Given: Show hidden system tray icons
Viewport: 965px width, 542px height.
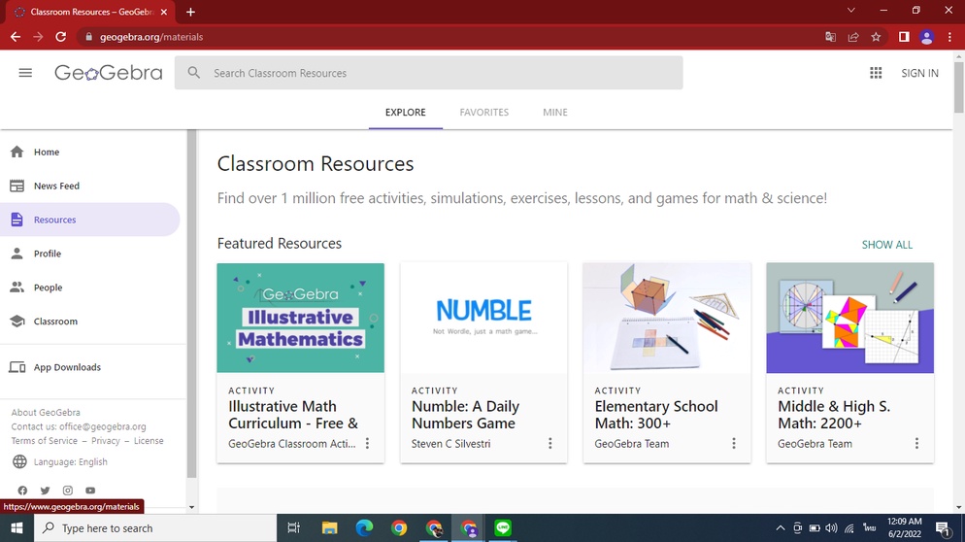Looking at the screenshot, I should point(780,527).
